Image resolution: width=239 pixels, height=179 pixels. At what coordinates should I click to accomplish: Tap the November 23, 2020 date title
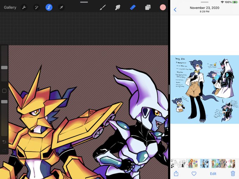click(205, 8)
